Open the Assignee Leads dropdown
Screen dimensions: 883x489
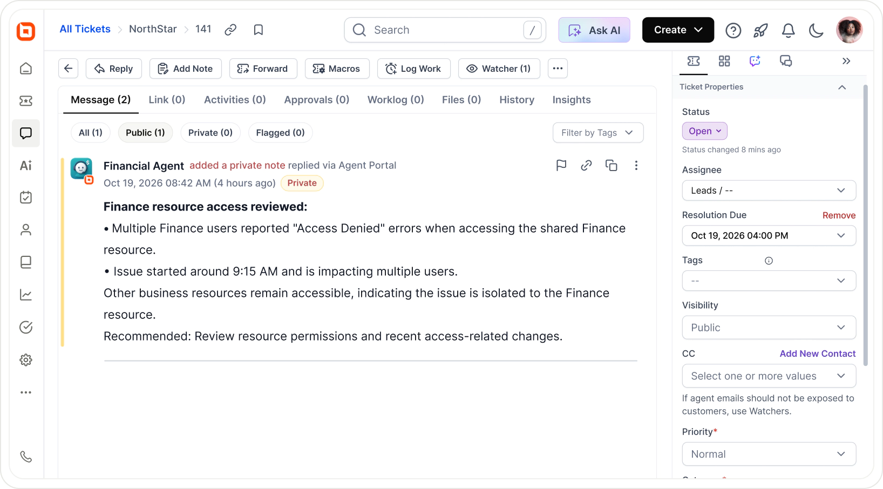click(769, 191)
